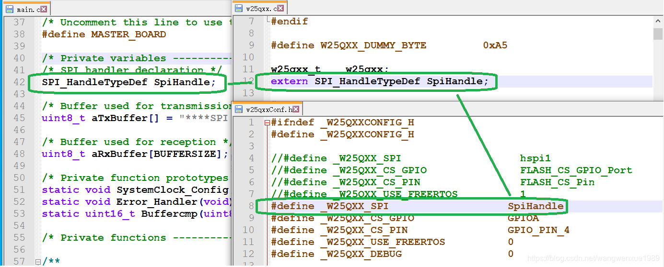The height and width of the screenshot is (267, 664).
Task: Click the 'W25QXX_DUMMY_BYTE' macro name in w25qxx.c
Action: coord(373,45)
